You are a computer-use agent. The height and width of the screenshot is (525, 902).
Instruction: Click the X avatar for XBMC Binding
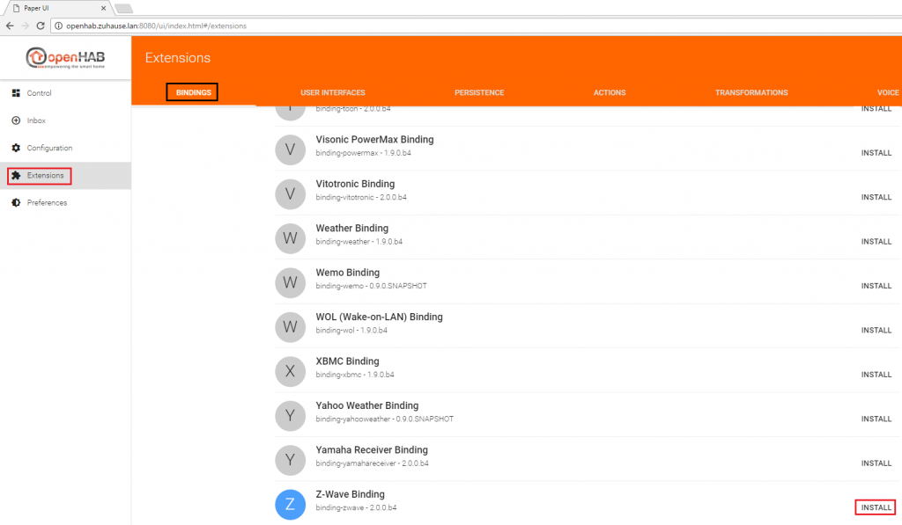click(290, 371)
